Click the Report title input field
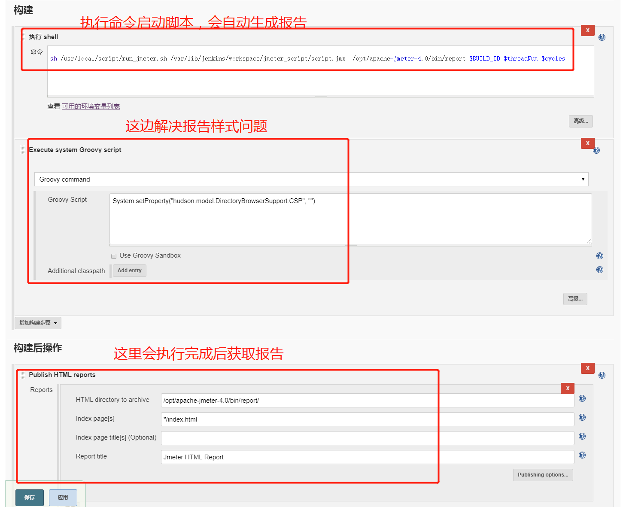629x507 pixels. (x=368, y=457)
